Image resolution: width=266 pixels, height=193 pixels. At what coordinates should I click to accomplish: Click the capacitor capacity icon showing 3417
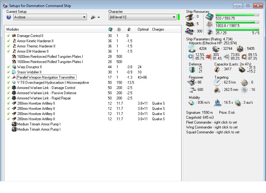[x=217, y=69]
